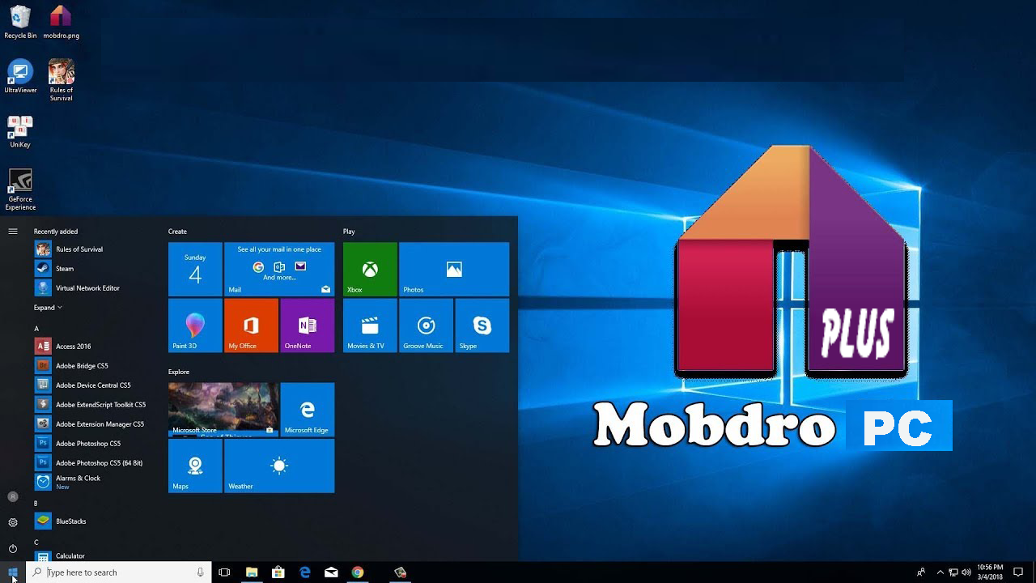Open GeForce Experience desktop shortcut
Screen dimensions: 1036x583
pos(20,189)
